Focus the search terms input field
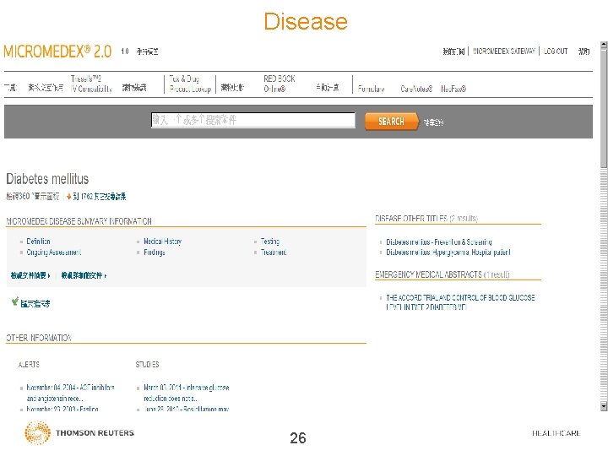 tap(252, 120)
